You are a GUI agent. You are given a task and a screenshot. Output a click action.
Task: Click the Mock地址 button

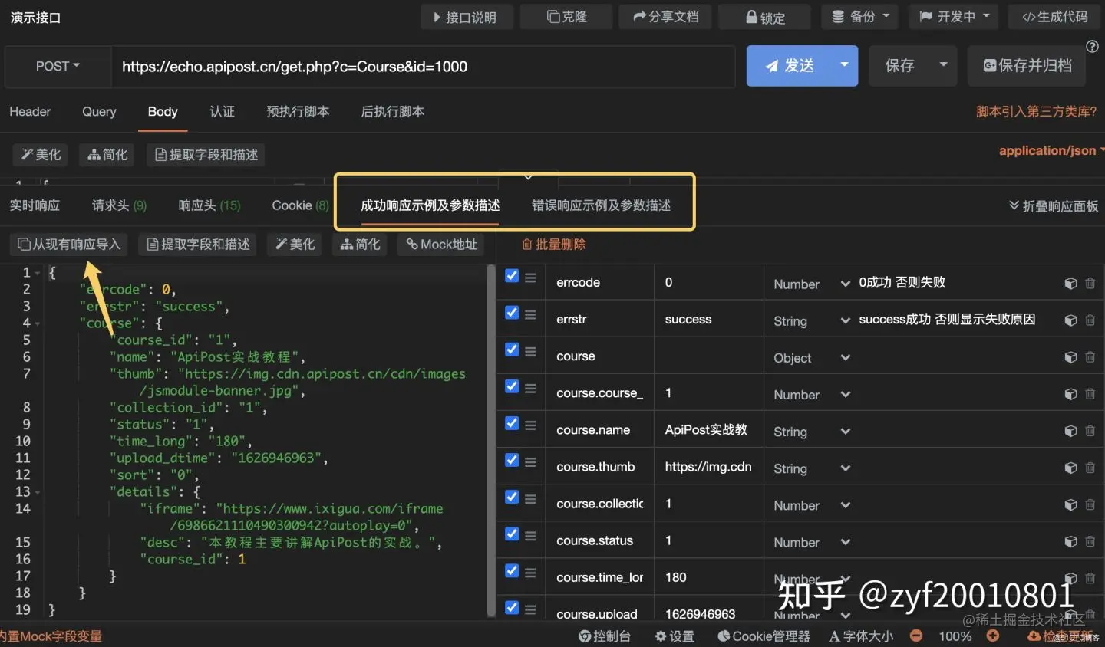(x=441, y=245)
